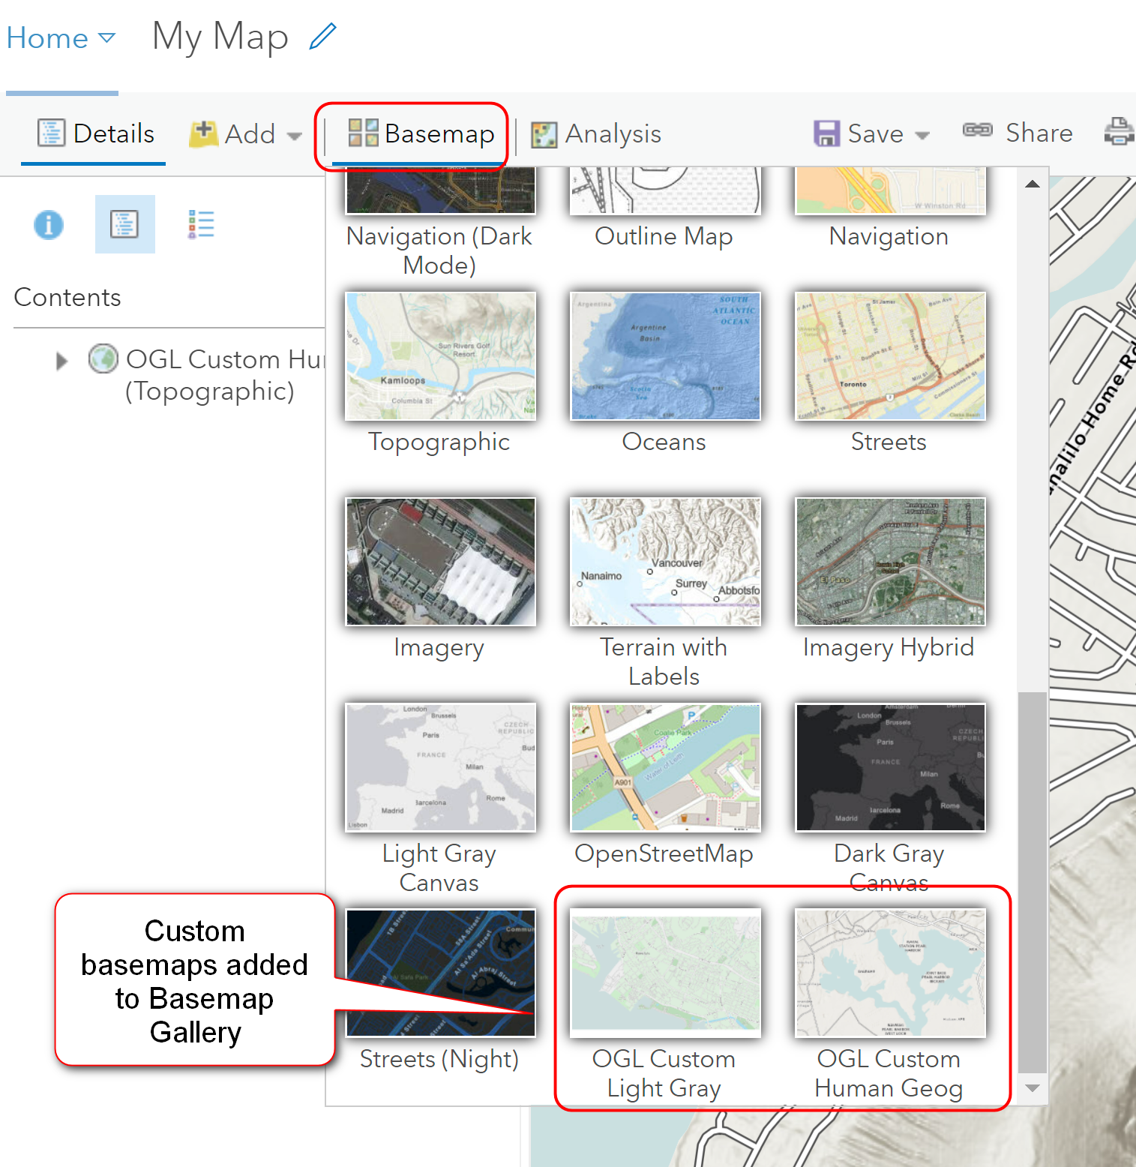The height and width of the screenshot is (1167, 1136).
Task: Select OGL Custom Human Geog (Topographic) layer text
Action: 224,375
